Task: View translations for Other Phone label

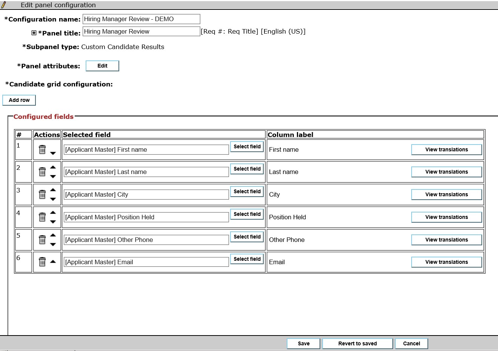Action: click(x=447, y=240)
